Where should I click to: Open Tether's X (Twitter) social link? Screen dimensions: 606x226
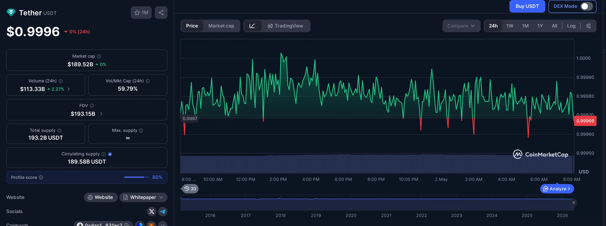pyautogui.click(x=151, y=212)
